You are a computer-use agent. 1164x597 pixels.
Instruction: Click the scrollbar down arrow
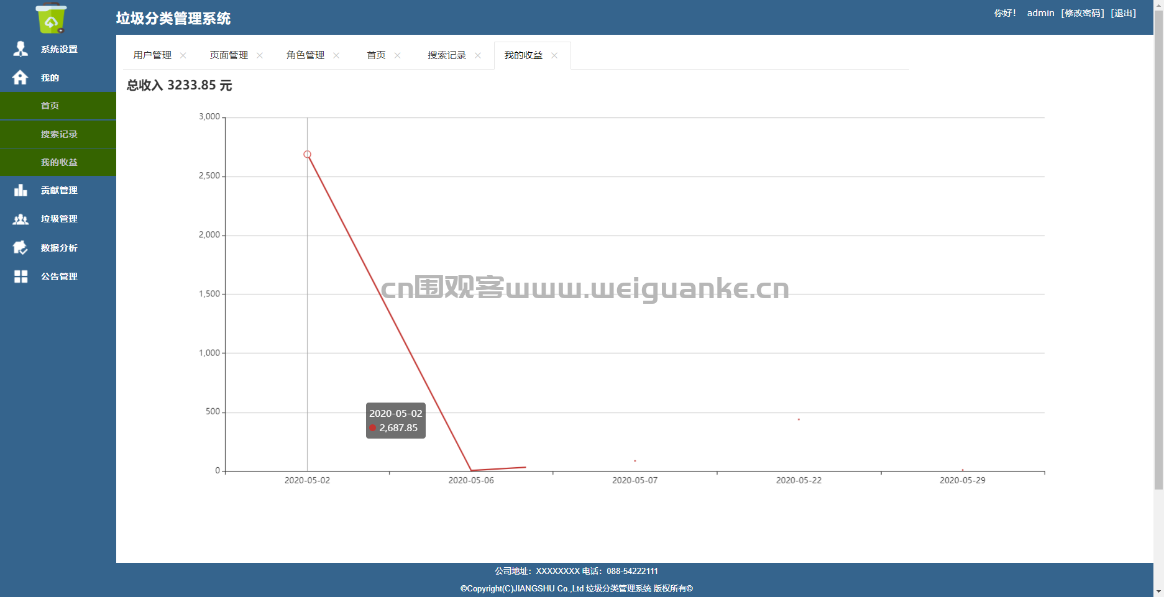click(x=1158, y=592)
